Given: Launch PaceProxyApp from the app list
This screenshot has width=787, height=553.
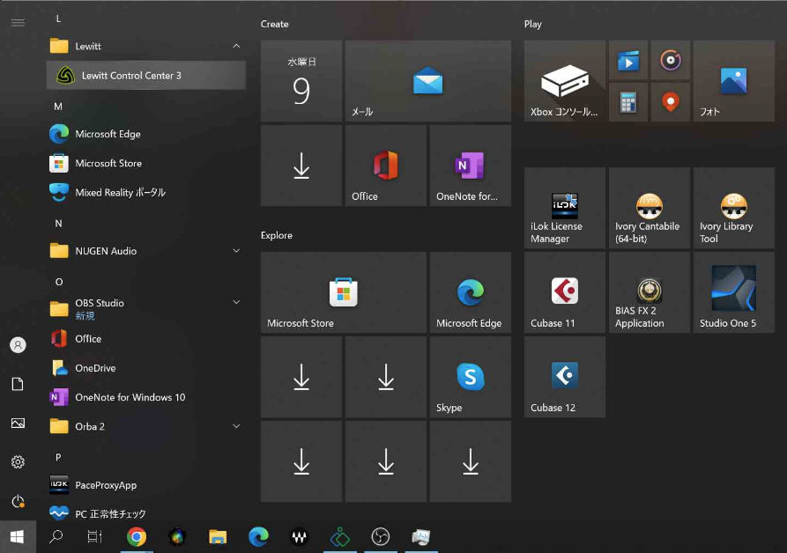Looking at the screenshot, I should 146,485.
